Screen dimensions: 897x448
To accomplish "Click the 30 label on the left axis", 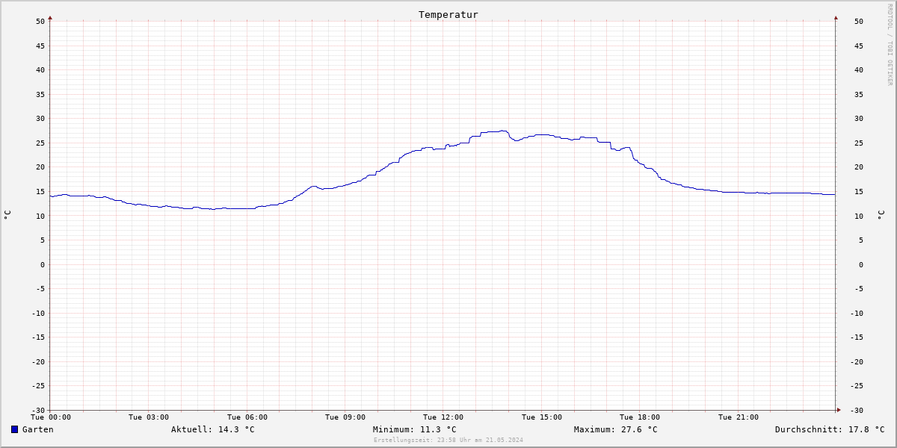I will [x=40, y=118].
